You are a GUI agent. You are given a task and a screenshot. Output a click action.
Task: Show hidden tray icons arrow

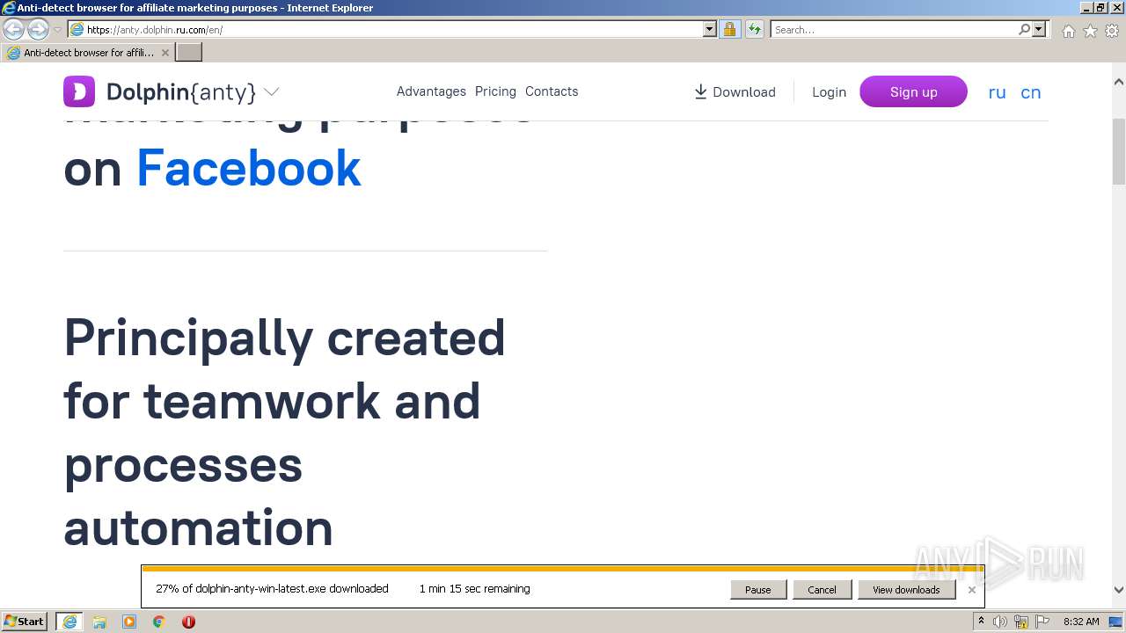[x=981, y=622]
